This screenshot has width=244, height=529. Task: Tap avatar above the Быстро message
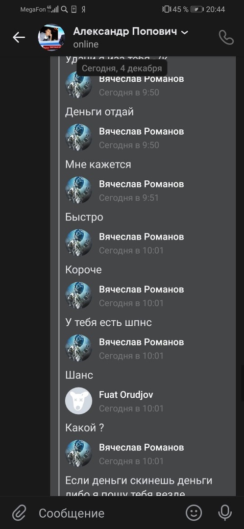coord(78,190)
